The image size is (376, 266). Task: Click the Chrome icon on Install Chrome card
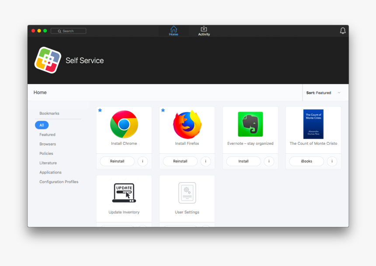[124, 125]
